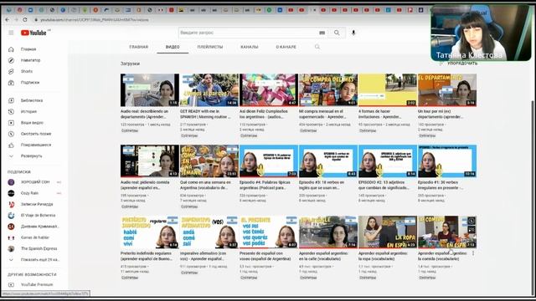This screenshot has height=301, width=536.
Task: Open 'Mi compra mensual en el supermercado' thumbnail
Action: click(328, 90)
